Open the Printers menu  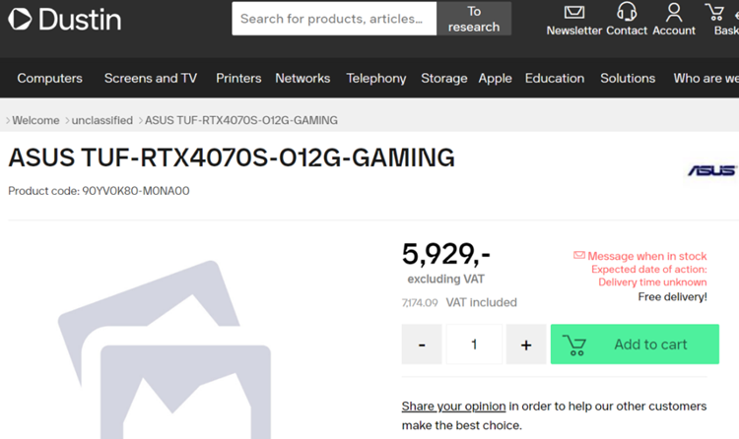[x=238, y=78]
